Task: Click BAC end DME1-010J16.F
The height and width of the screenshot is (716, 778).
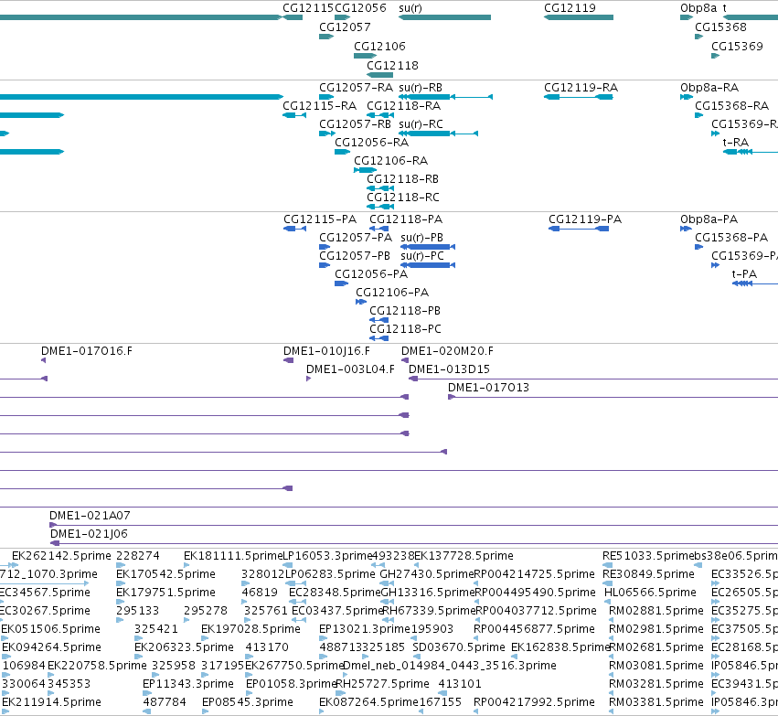Action: click(326, 351)
